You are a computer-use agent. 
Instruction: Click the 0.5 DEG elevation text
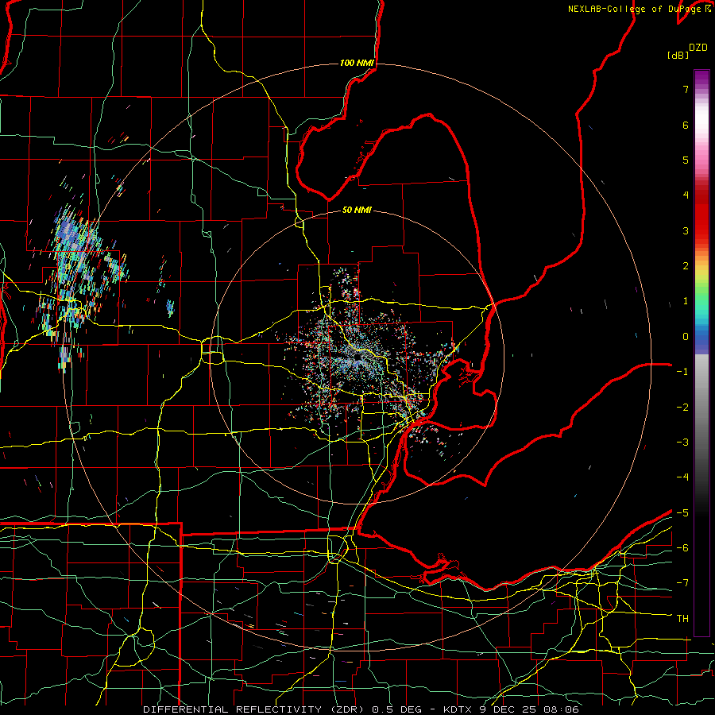[x=396, y=709]
